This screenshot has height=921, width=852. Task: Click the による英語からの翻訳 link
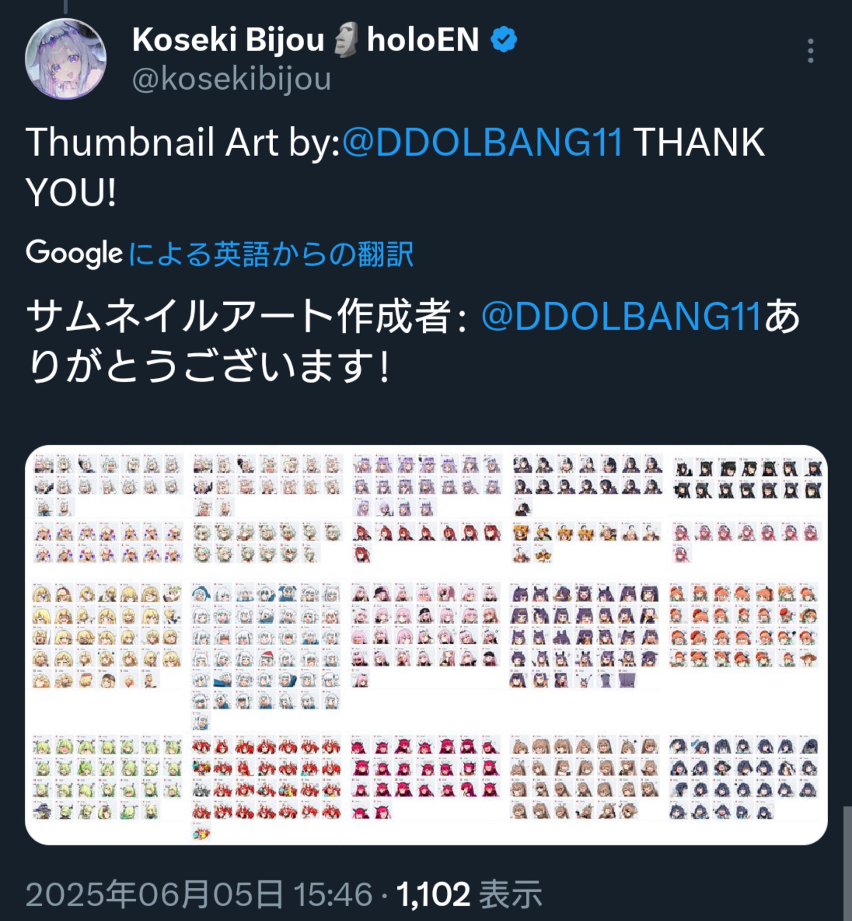coord(271,254)
